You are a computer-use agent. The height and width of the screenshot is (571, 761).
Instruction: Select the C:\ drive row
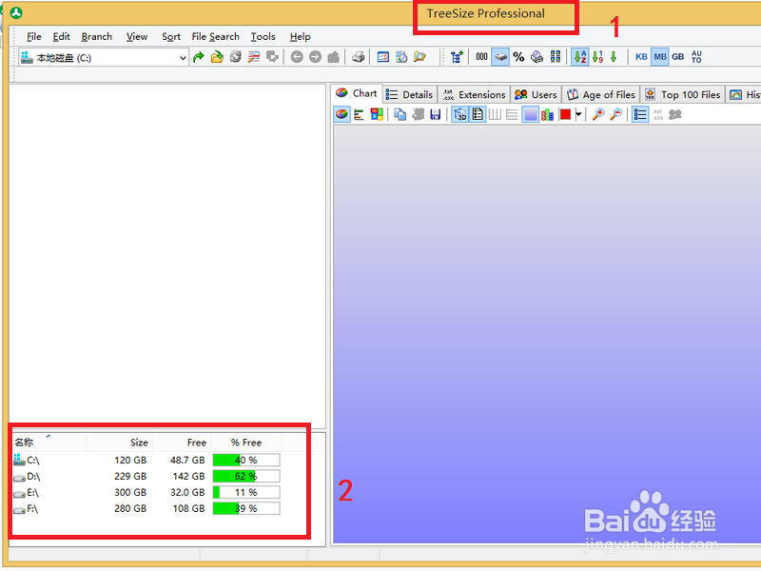pyautogui.click(x=146, y=460)
